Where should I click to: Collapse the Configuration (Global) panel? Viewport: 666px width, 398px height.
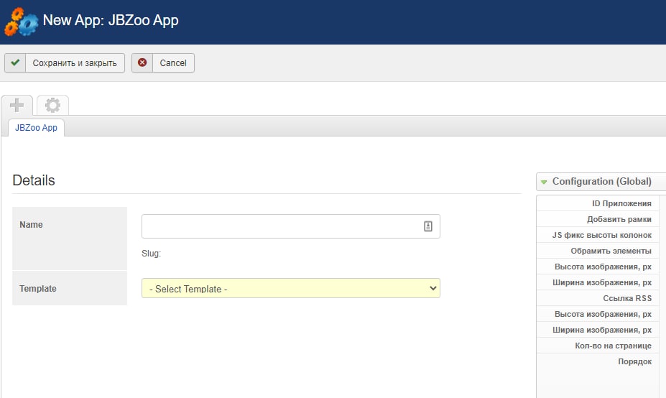coord(601,182)
